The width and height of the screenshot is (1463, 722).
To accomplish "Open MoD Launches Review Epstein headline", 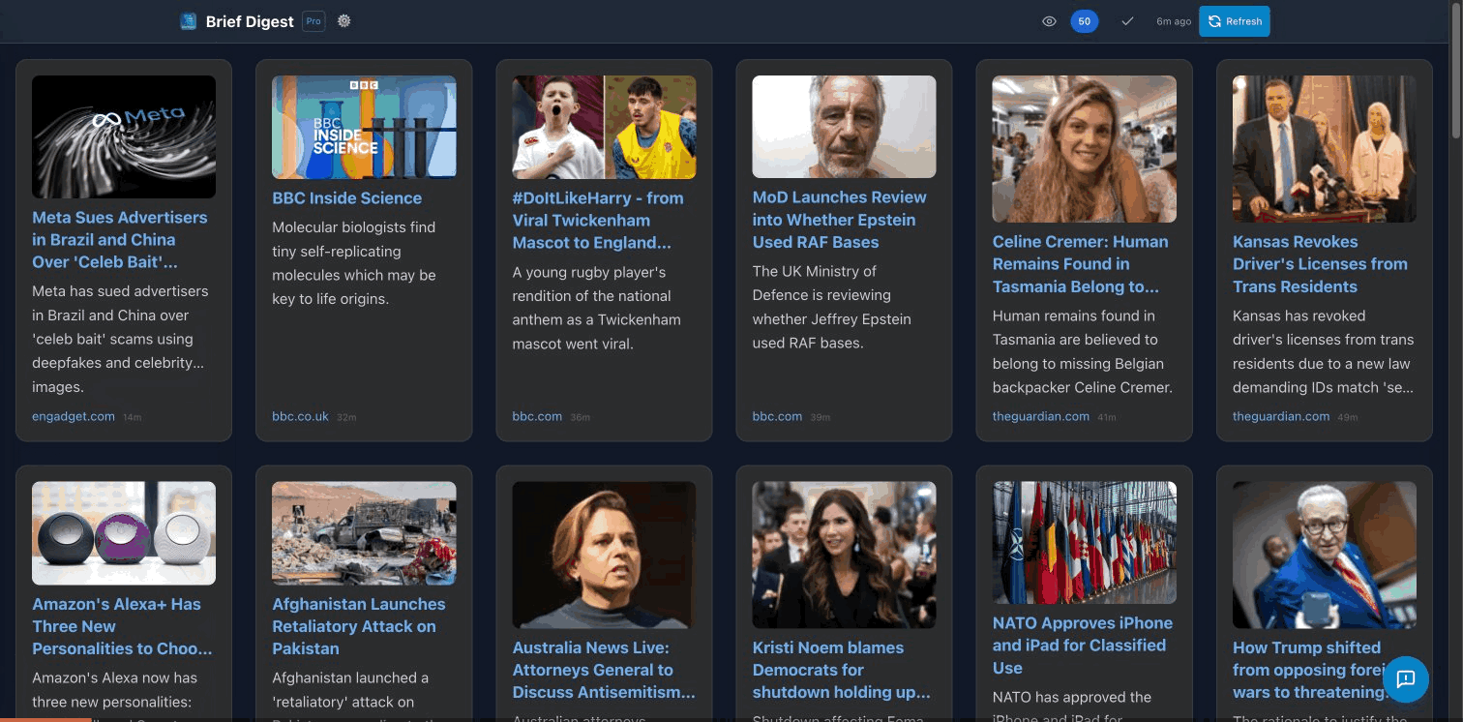I will (x=839, y=220).
